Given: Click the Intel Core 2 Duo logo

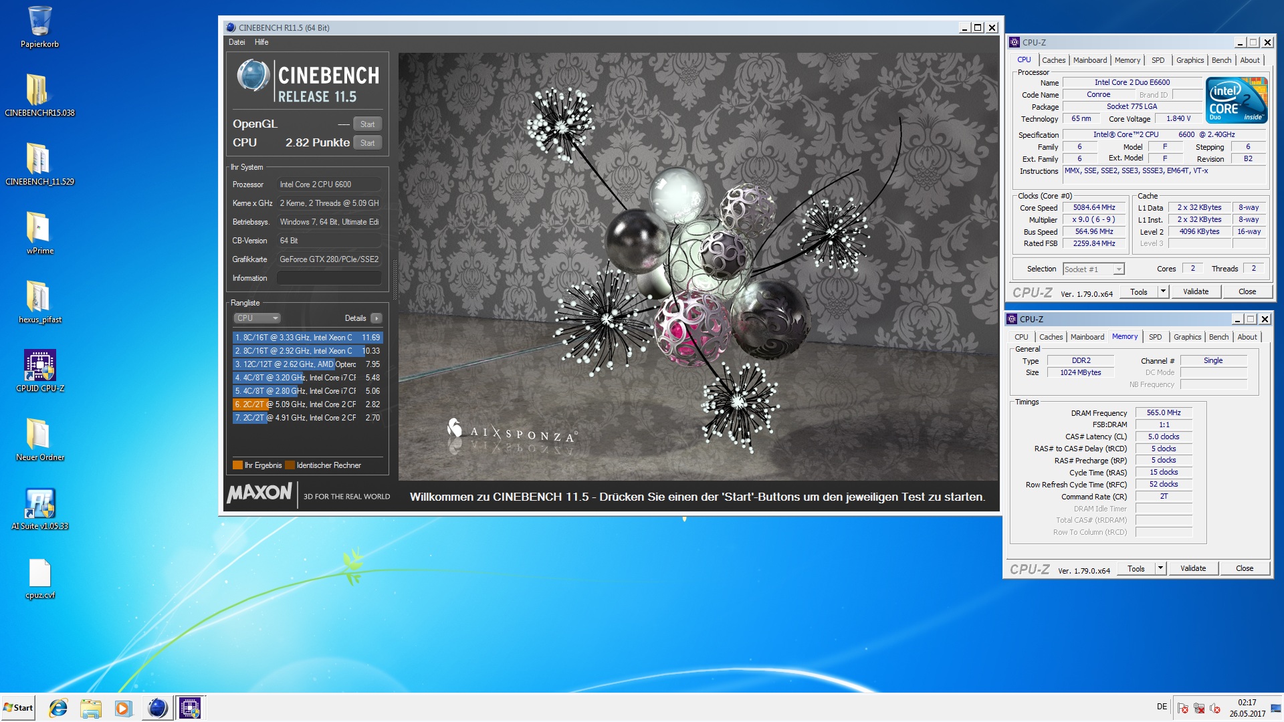Looking at the screenshot, I should click(x=1236, y=100).
